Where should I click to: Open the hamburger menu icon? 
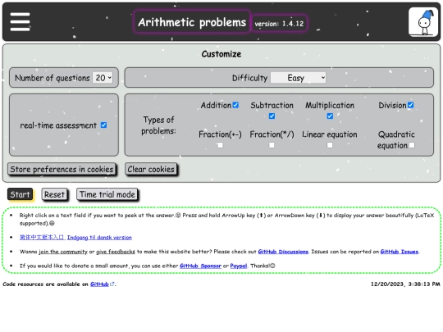(20, 22)
